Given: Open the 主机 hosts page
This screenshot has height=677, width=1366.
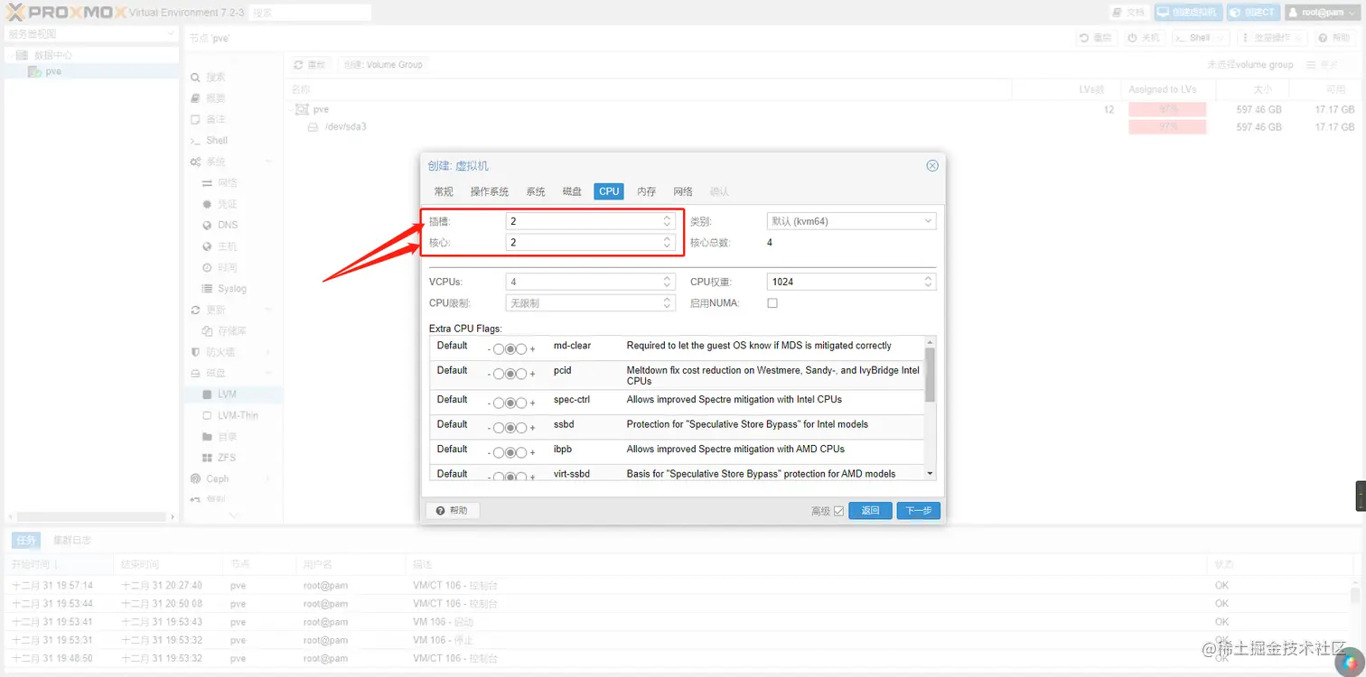Looking at the screenshot, I should (228, 246).
